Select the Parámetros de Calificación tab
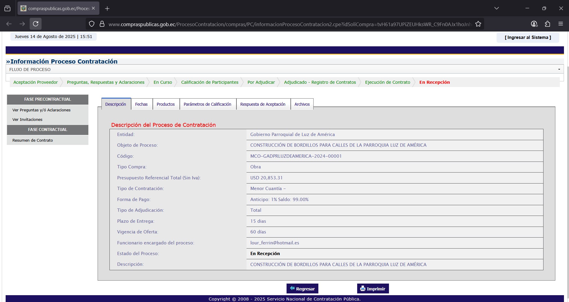Image resolution: width=569 pixels, height=302 pixels. (207, 104)
